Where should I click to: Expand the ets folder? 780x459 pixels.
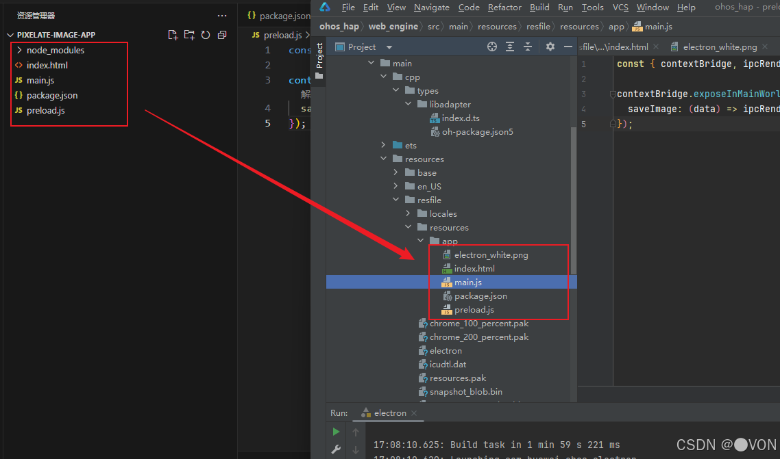pos(384,145)
